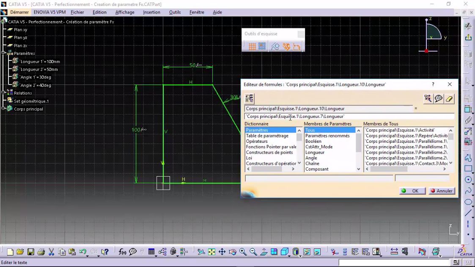Click the incremental mode icon in formula editor
The height and width of the screenshot is (267, 475).
[249, 98]
